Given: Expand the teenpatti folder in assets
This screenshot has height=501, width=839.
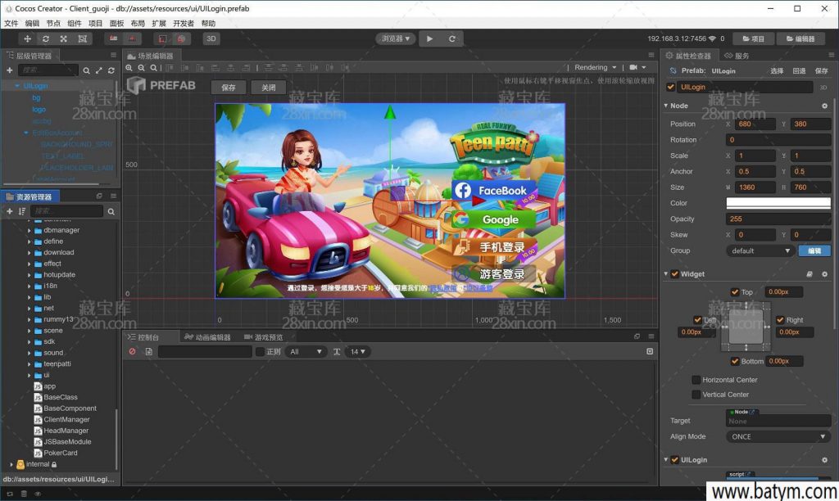Looking at the screenshot, I should click(29, 364).
